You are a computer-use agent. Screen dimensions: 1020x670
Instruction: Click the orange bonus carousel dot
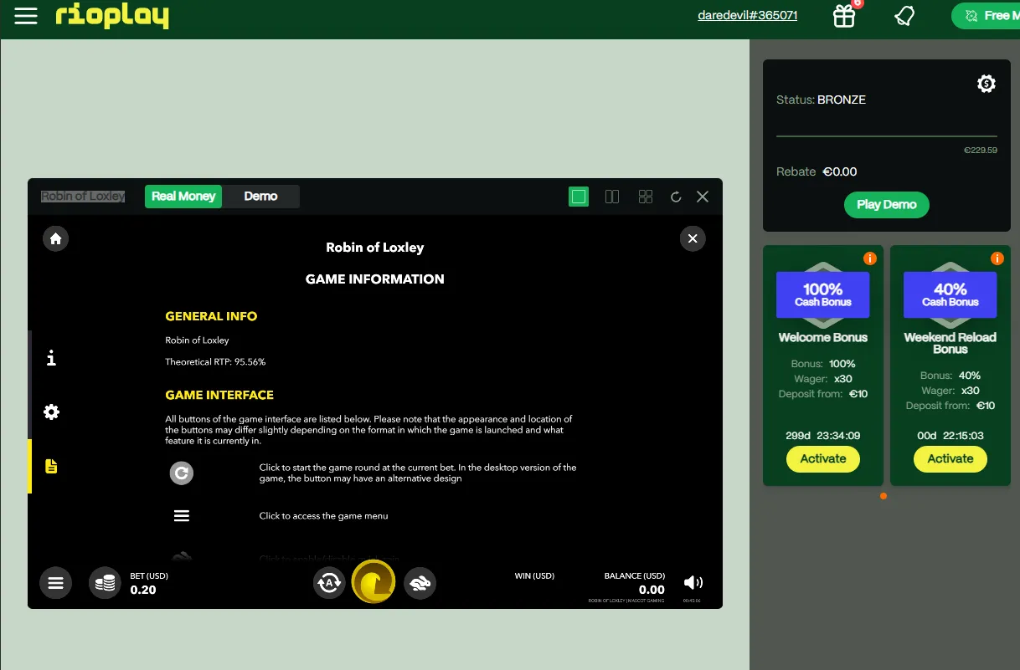(883, 496)
